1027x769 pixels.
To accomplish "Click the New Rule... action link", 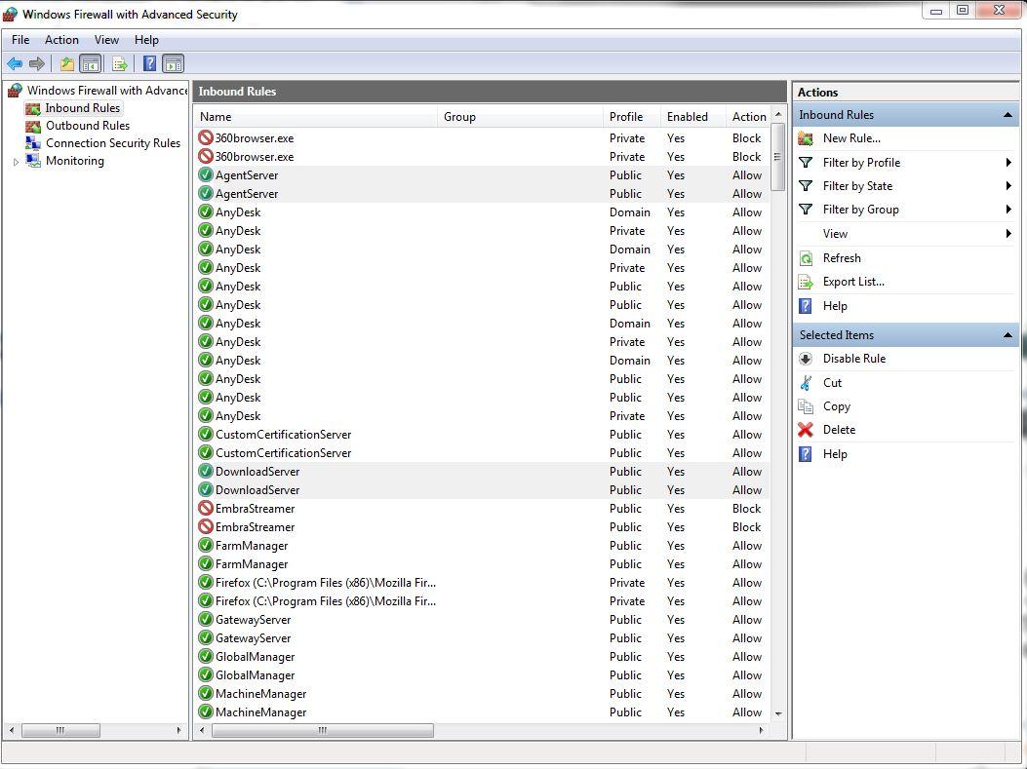I will coord(851,138).
